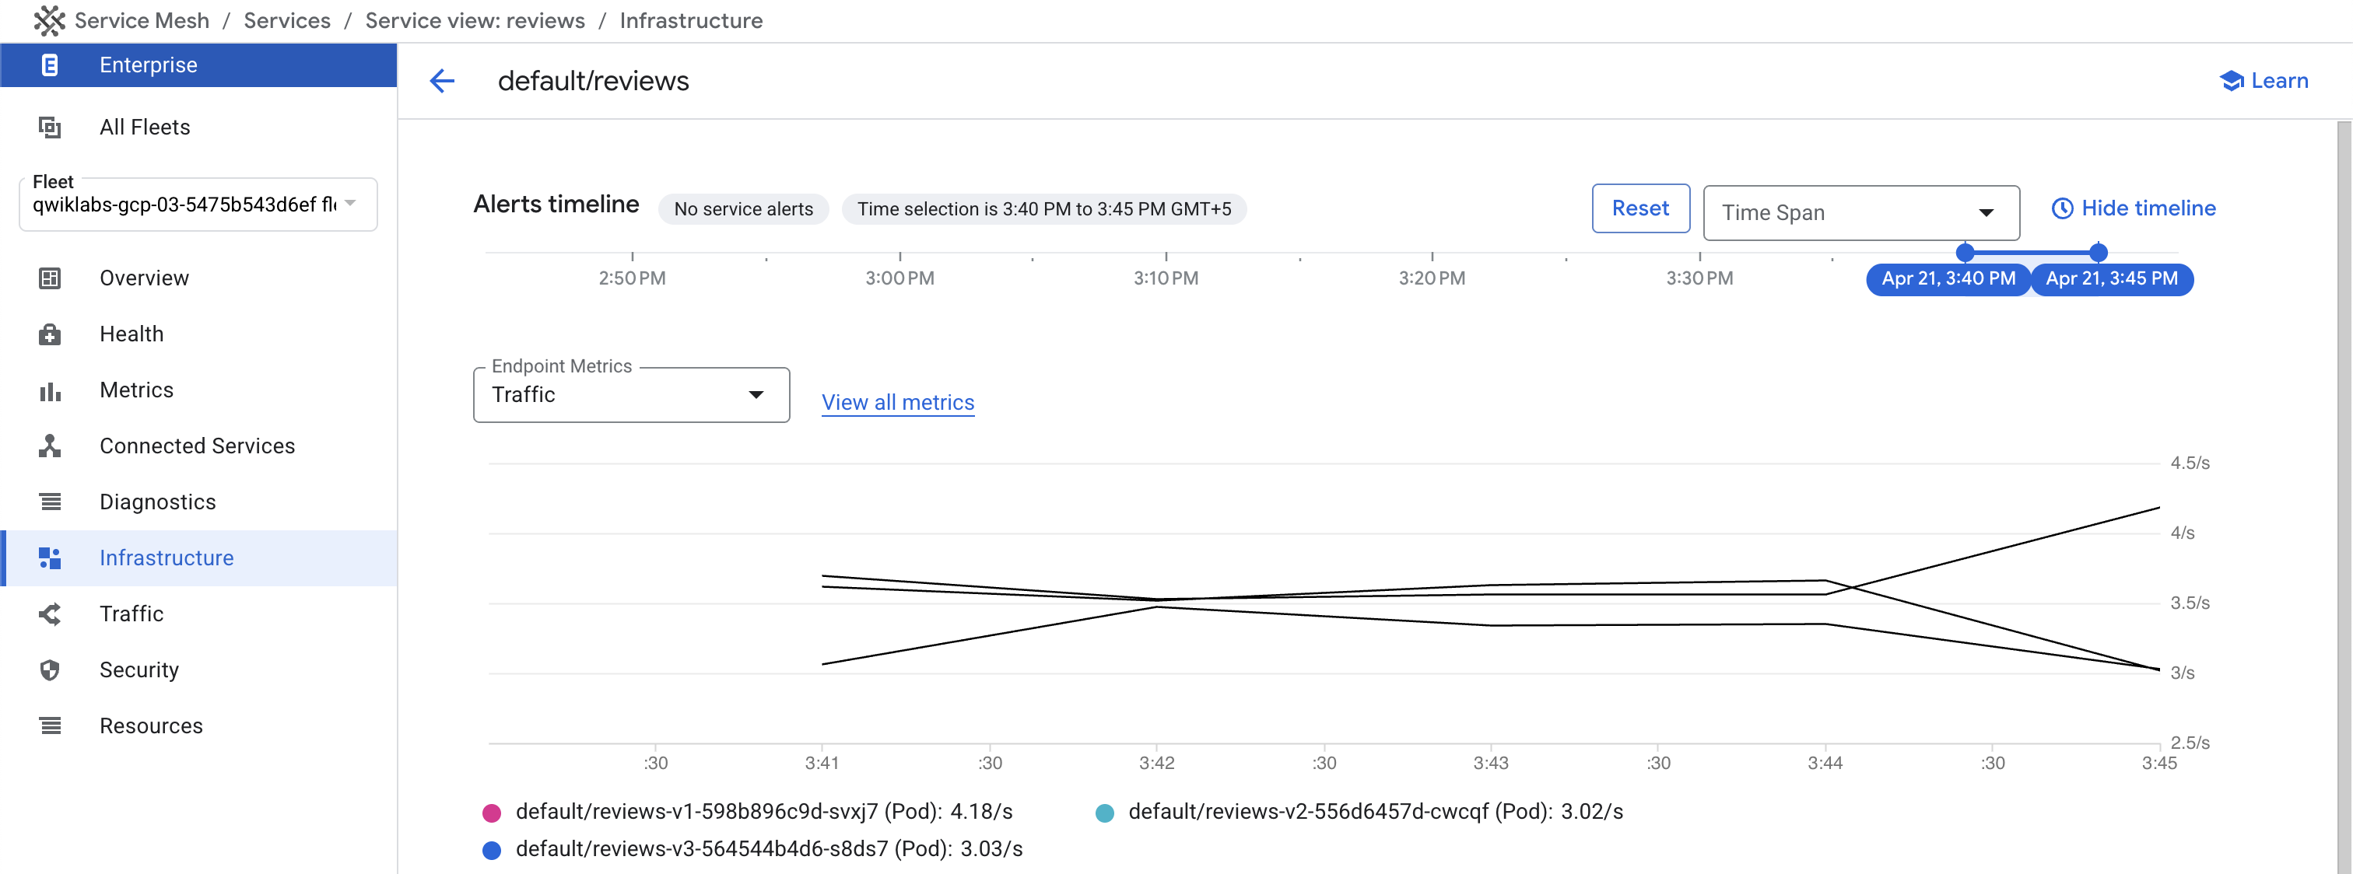Click the pink reviews-v1 legend swatch

coord(492,813)
